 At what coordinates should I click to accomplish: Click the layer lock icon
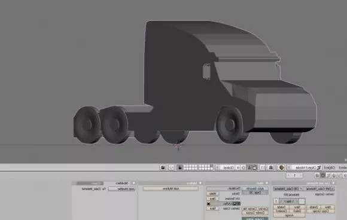tap(180, 167)
